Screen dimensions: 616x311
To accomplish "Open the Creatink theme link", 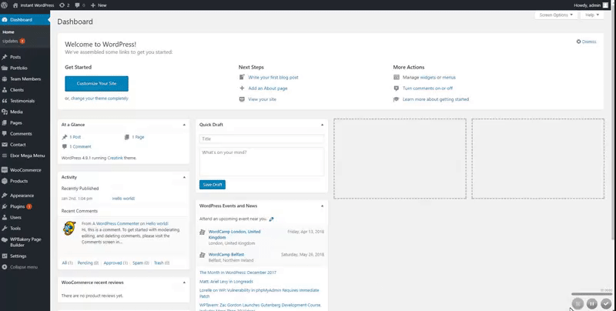I will [115, 159].
